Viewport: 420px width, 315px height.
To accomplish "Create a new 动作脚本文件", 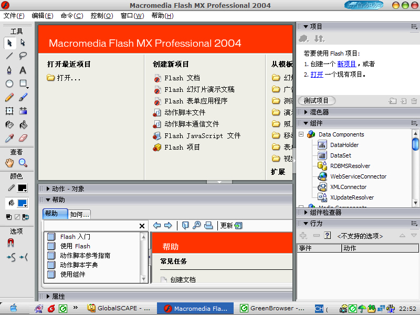I will [x=179, y=112].
